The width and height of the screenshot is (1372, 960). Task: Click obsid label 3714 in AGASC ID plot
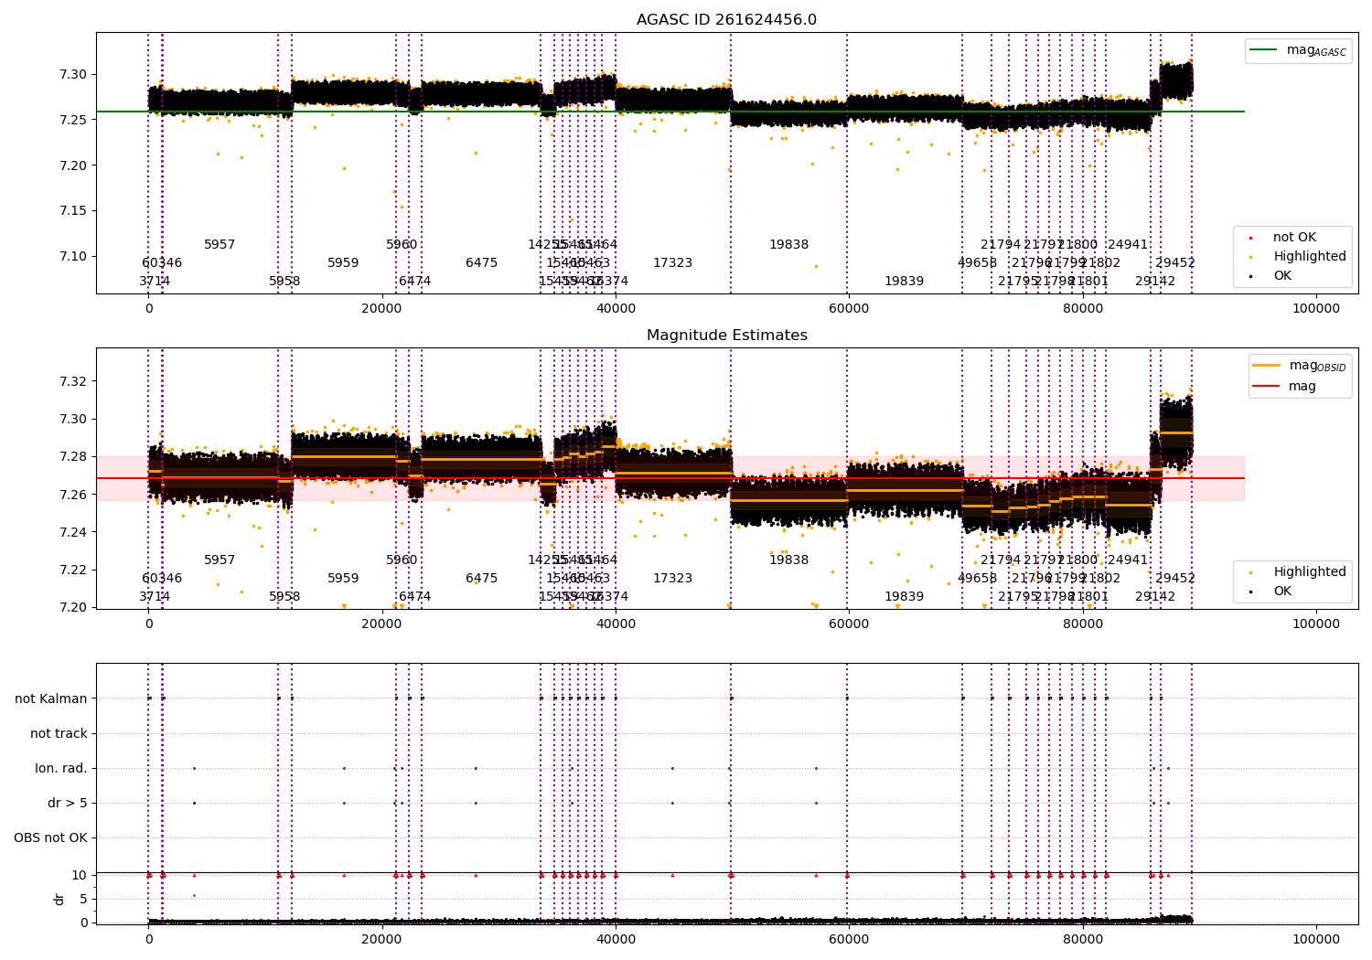point(155,282)
